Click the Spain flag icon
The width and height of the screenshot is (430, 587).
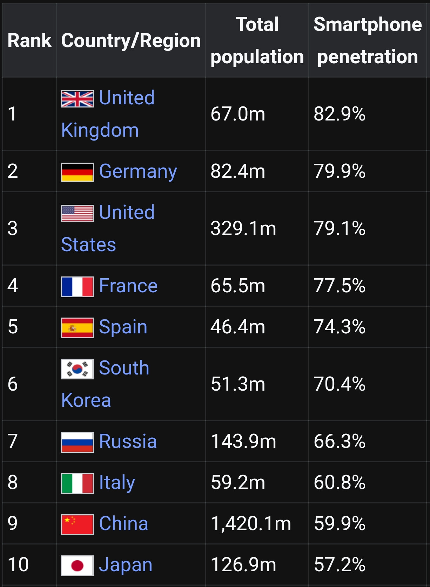(x=77, y=328)
